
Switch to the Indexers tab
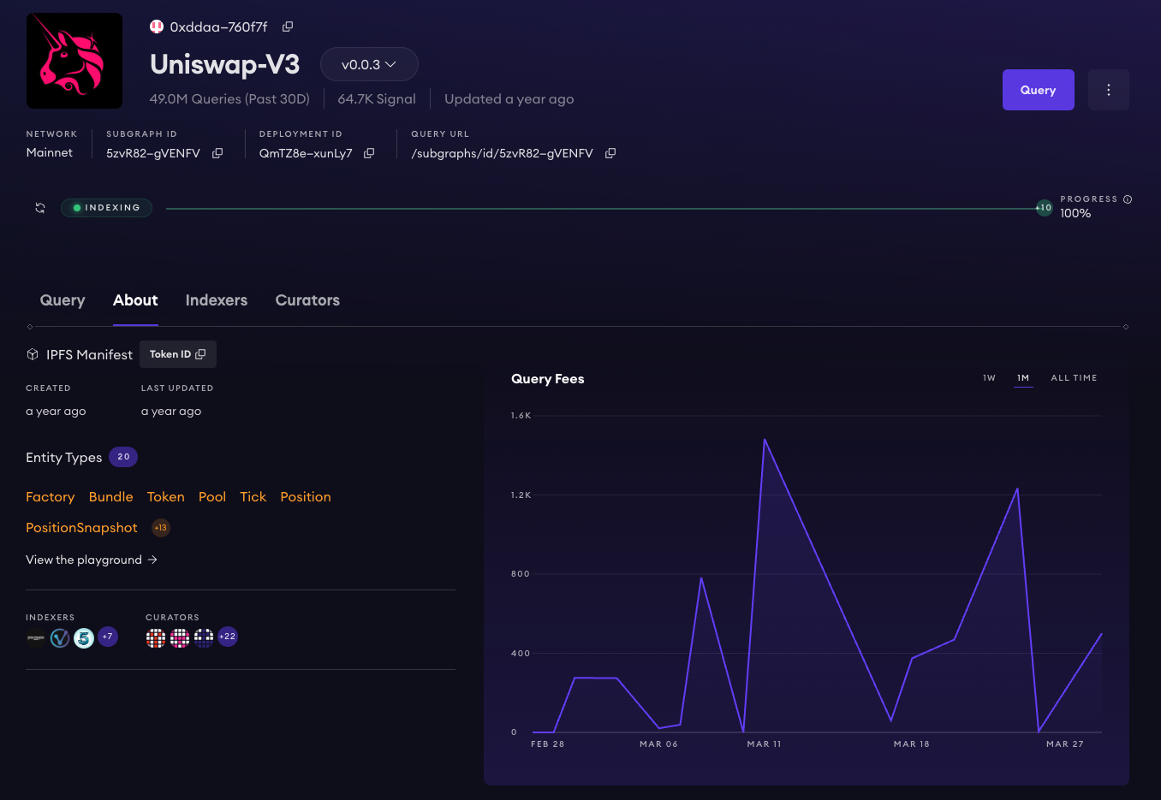(216, 300)
